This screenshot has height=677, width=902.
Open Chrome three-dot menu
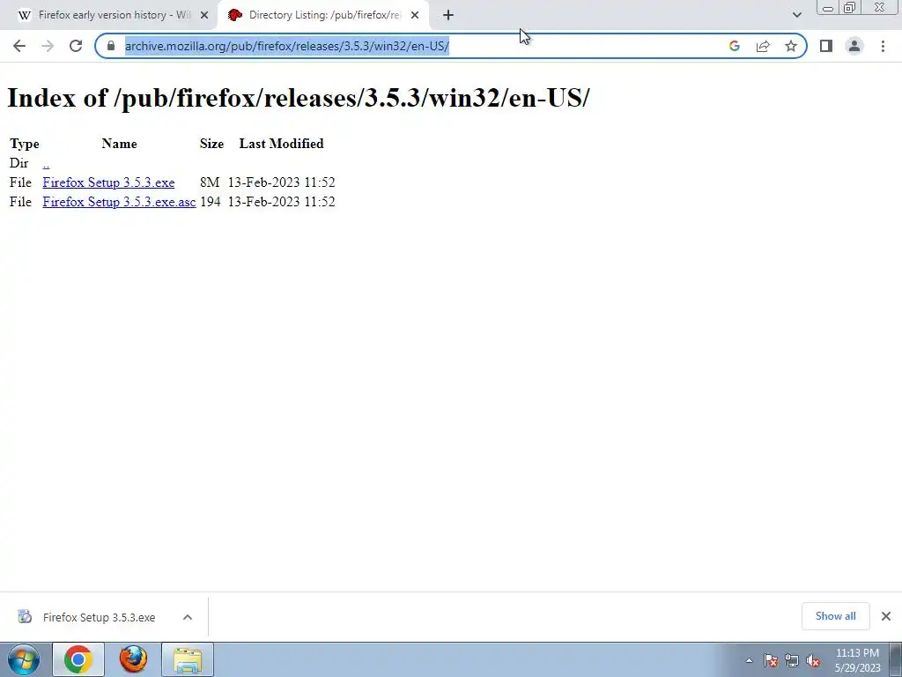883,46
